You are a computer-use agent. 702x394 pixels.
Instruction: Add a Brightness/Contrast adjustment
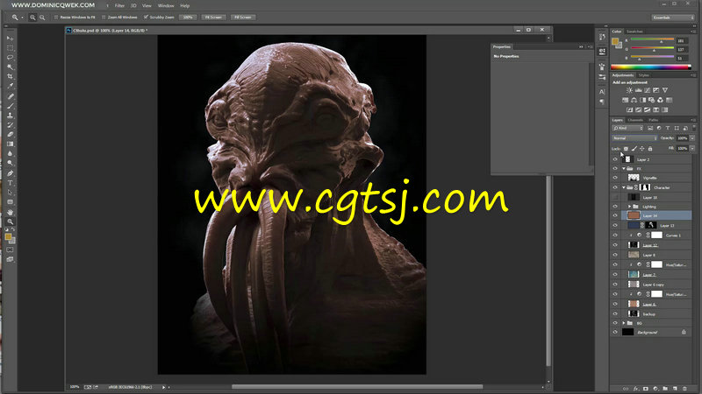(x=629, y=90)
